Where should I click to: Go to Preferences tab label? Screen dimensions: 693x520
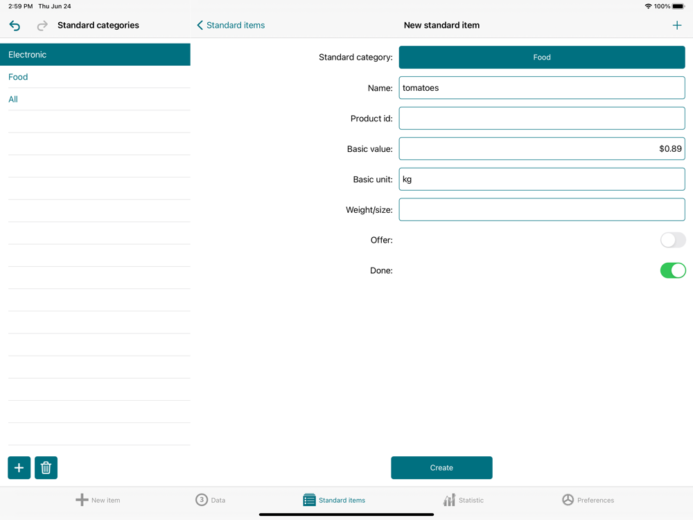pos(595,500)
